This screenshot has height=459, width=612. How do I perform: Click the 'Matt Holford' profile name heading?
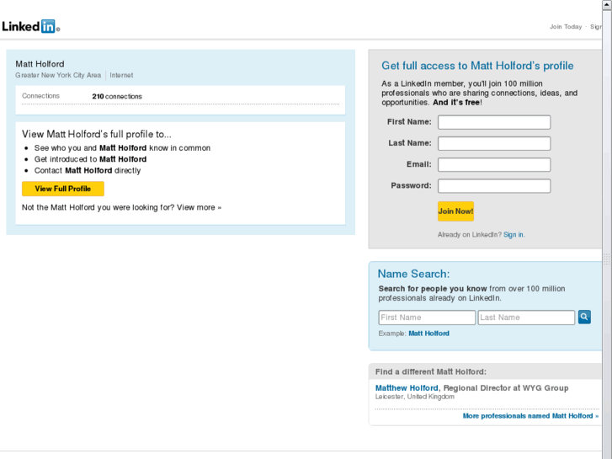[x=40, y=64]
